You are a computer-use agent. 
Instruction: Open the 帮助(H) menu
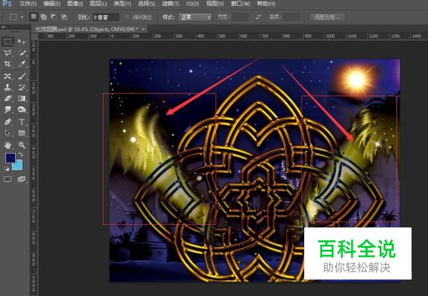266,4
